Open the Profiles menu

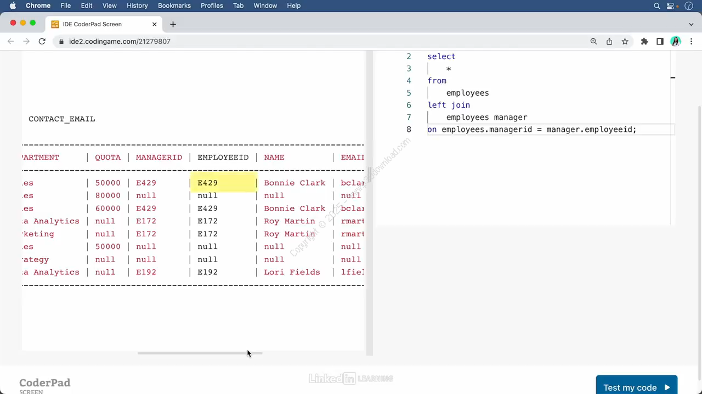(x=212, y=5)
